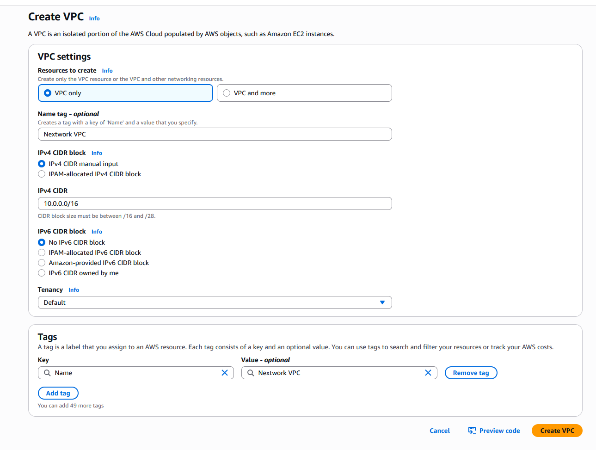596x450 pixels.
Task: Open Info link next to Create VPC heading
Action: pos(94,18)
